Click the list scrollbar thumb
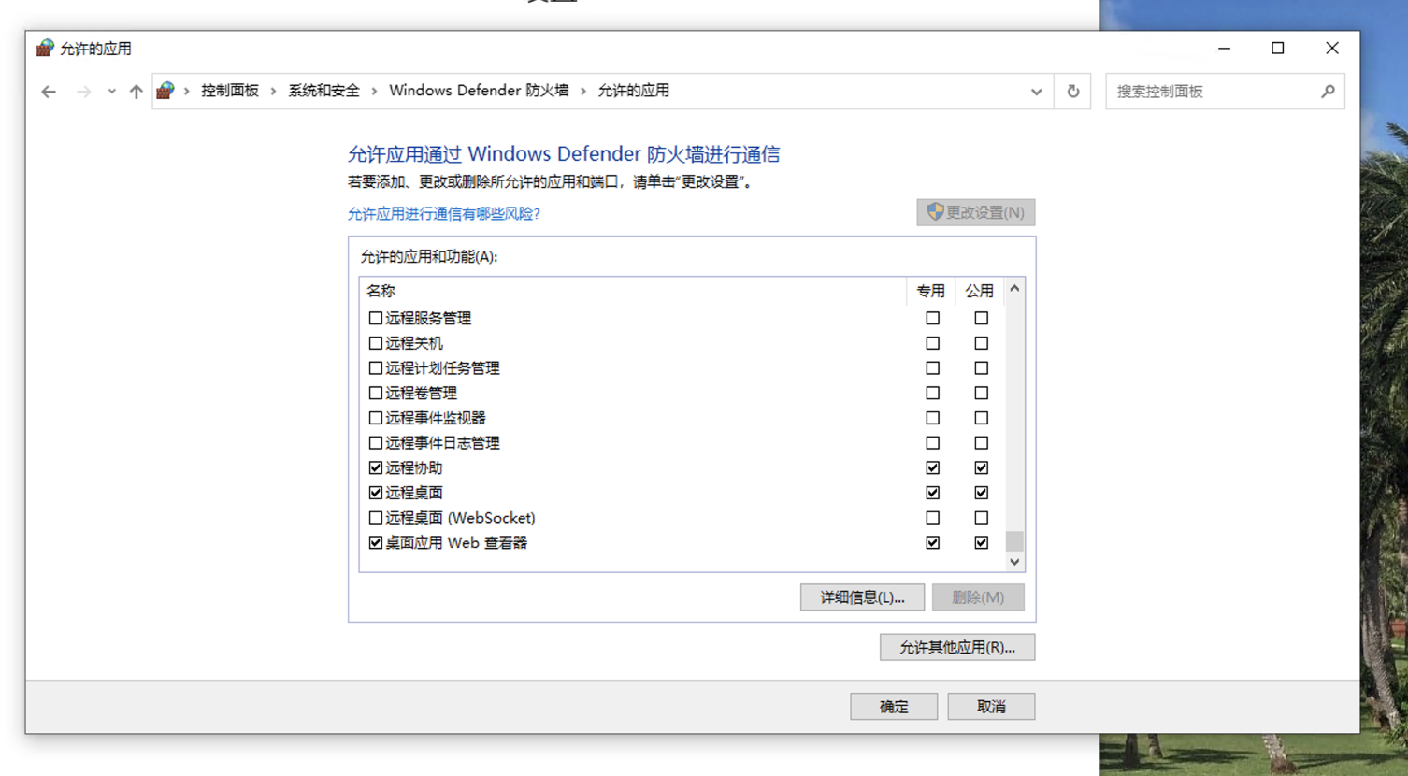This screenshot has height=776, width=1408. point(1014,541)
